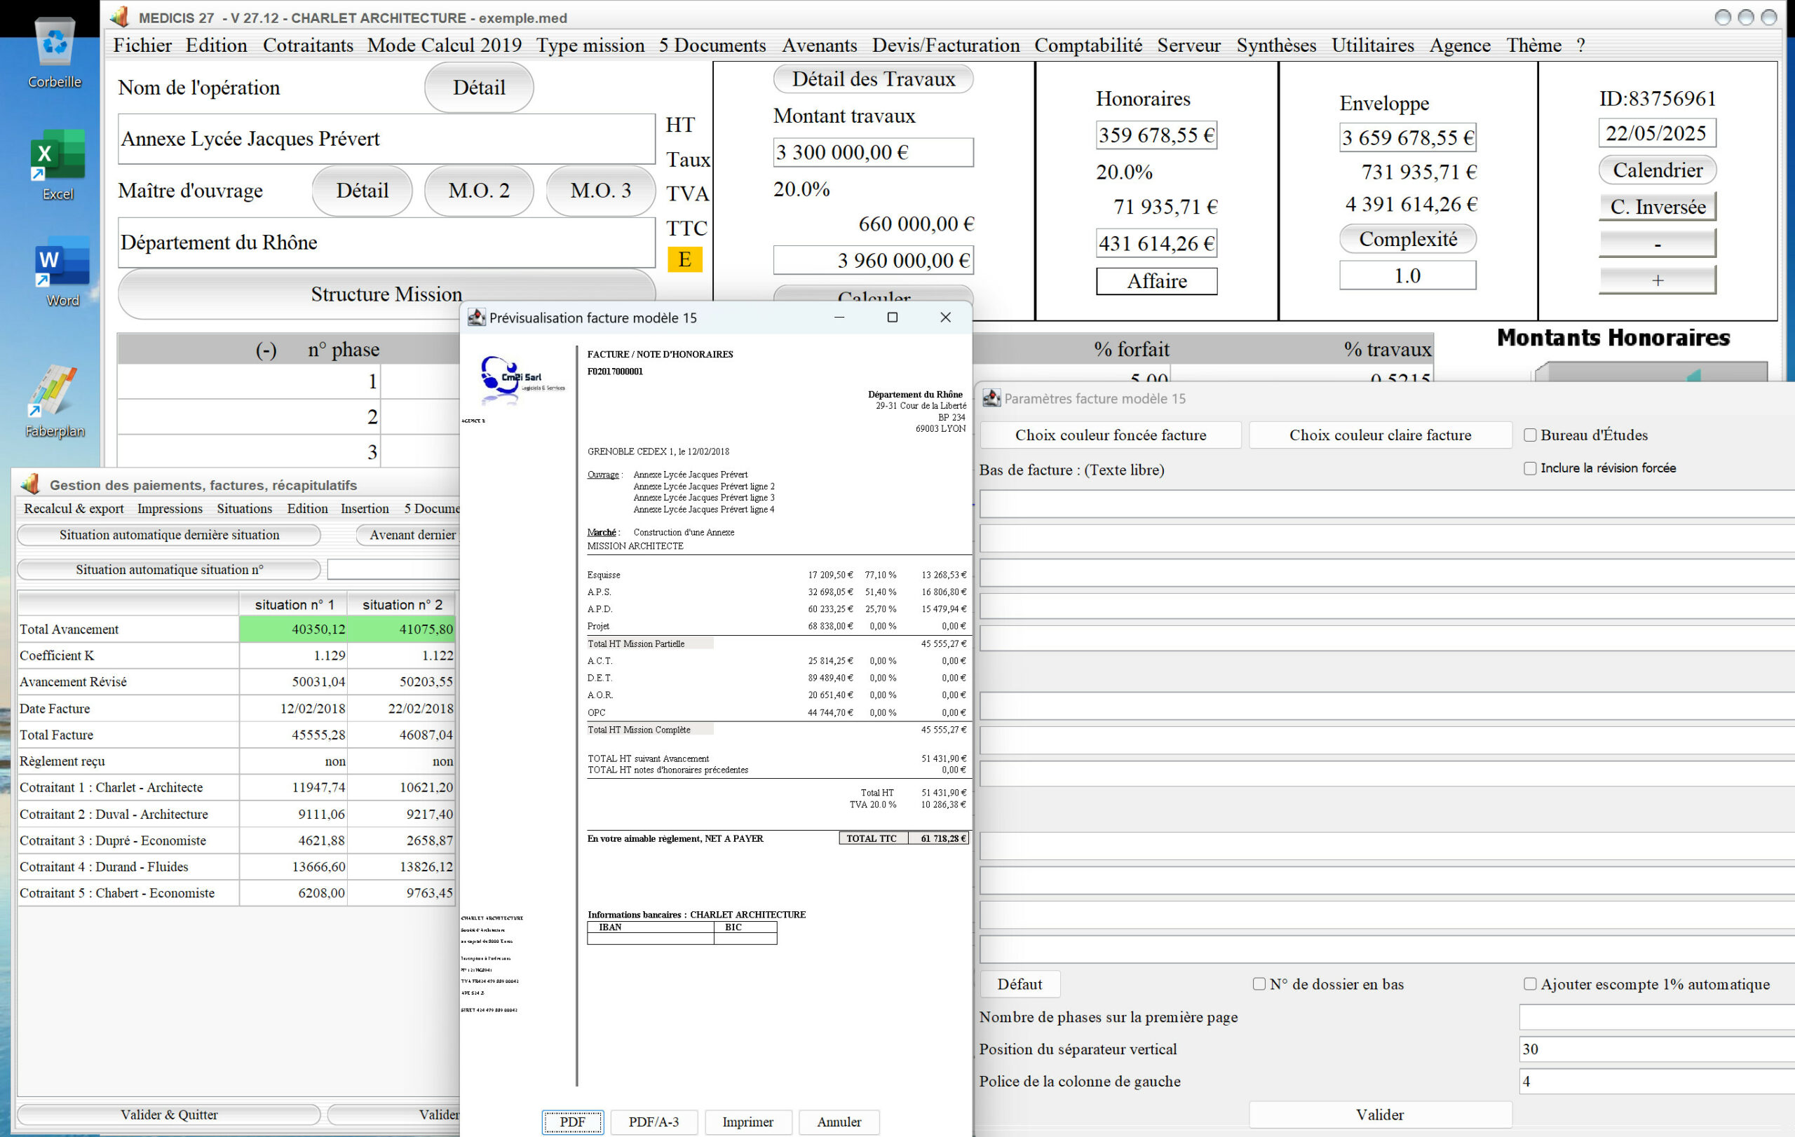Screen dimensions: 1795x1137
Task: Enable the Bureau d'Études checkbox
Action: tap(1530, 435)
